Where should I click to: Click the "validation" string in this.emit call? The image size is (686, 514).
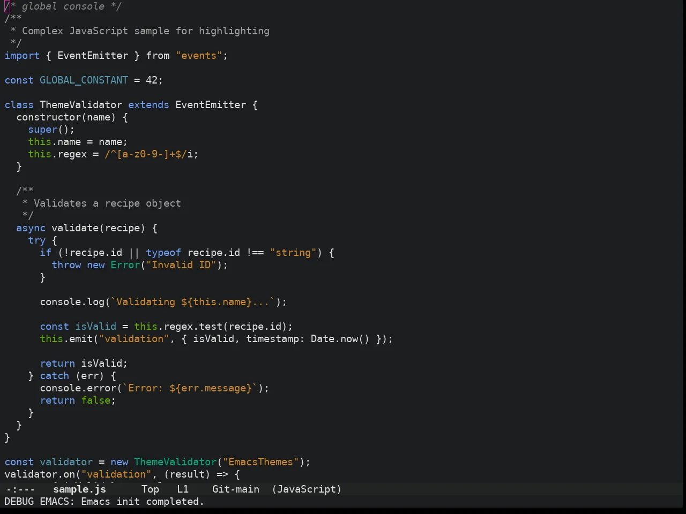(x=134, y=339)
